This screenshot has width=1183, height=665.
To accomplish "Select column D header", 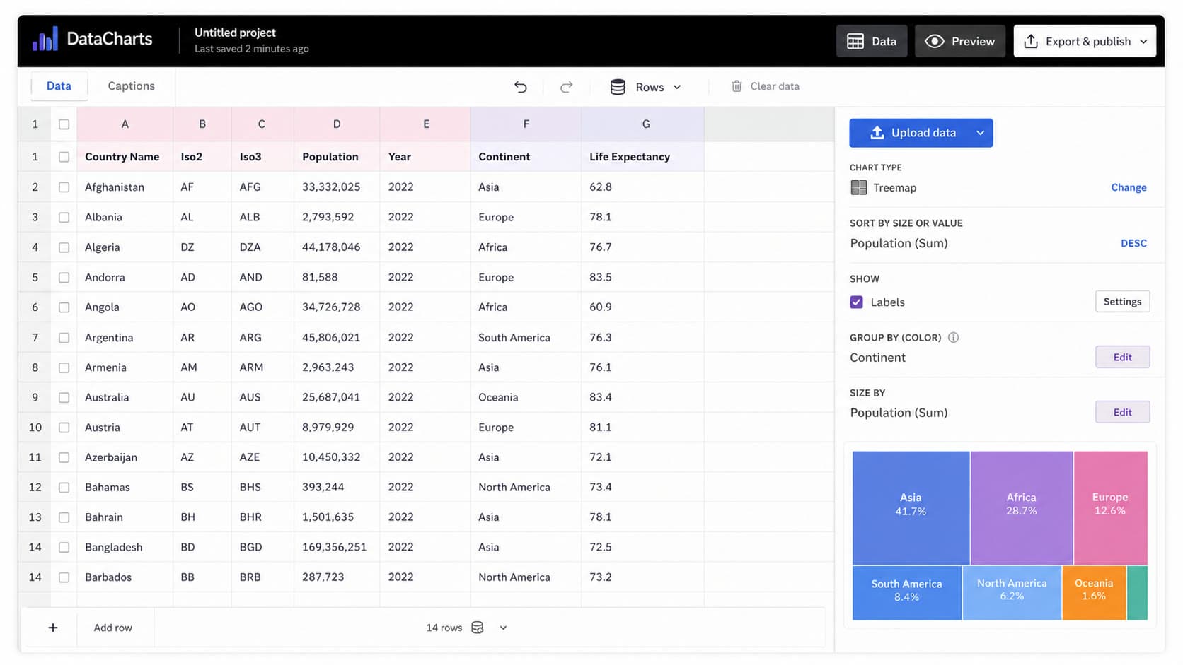I will [337, 124].
